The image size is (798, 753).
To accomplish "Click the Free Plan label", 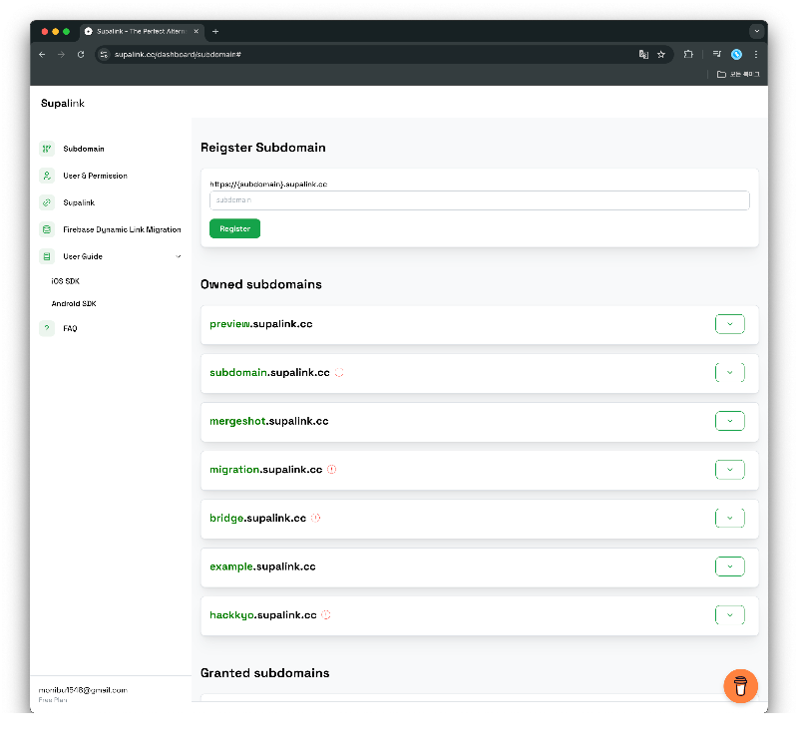I will coord(53,700).
